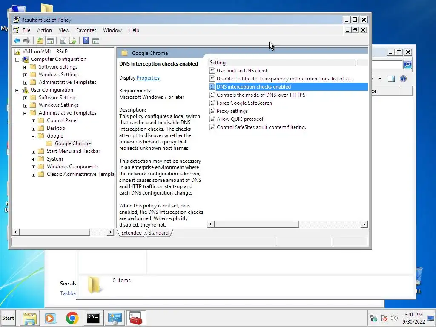Toggle the Show/Hide Action Pane icon

tap(96, 41)
